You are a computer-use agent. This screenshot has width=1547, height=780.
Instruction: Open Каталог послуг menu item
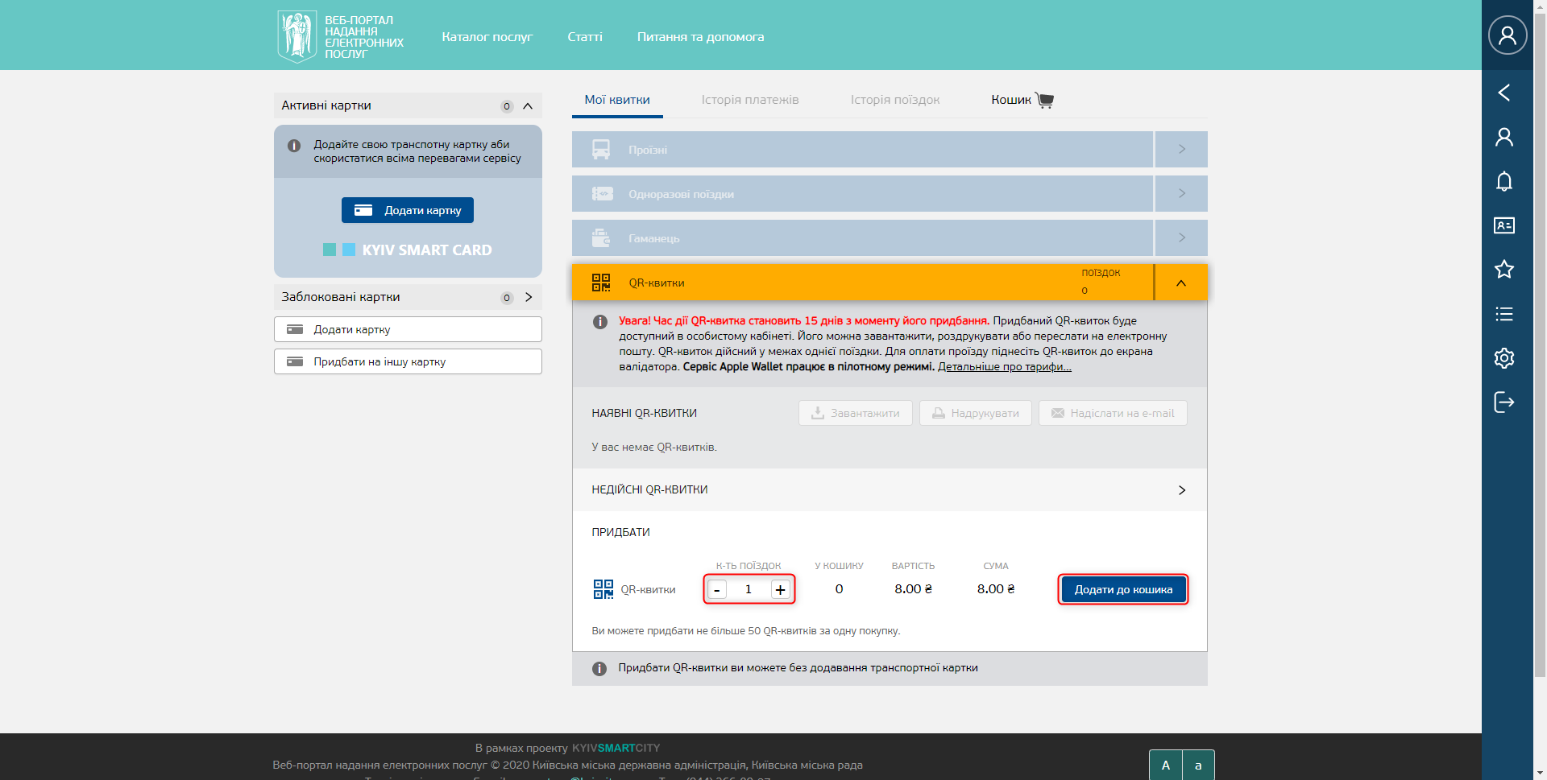[x=487, y=37]
